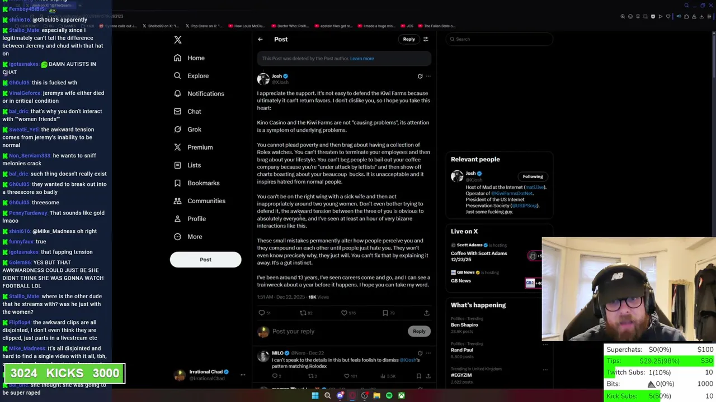Click the Grok icon on Josh's post
Viewport: 716px width, 402px height.
tap(420, 76)
